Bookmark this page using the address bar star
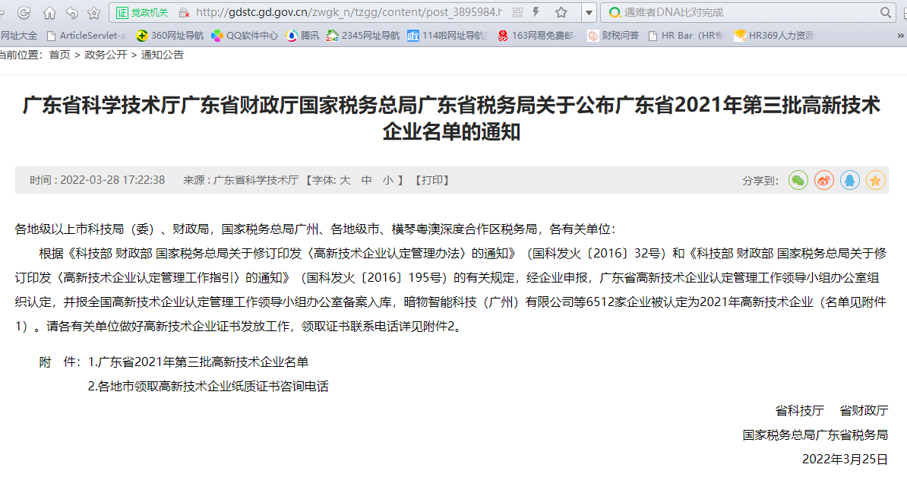907x477 pixels. tap(561, 13)
